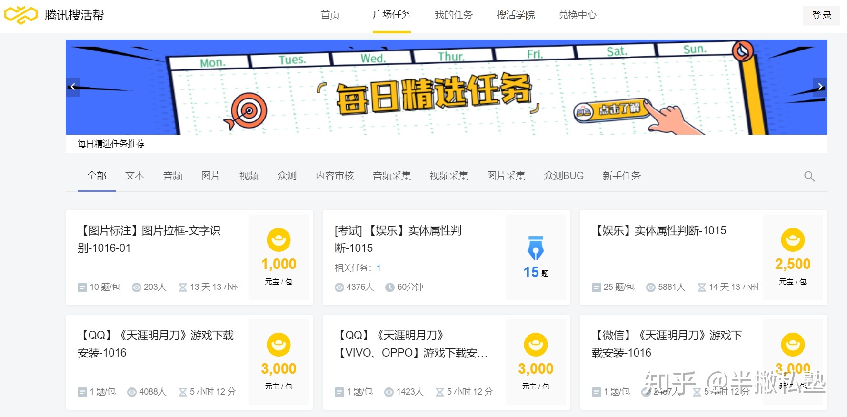Click hourglass icon beside 14 天 13 小时
The width and height of the screenshot is (847, 417).
tap(701, 288)
